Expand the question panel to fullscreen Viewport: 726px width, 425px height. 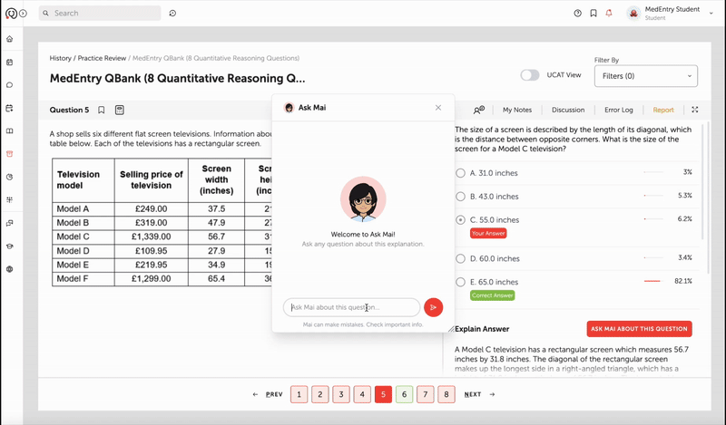click(695, 110)
